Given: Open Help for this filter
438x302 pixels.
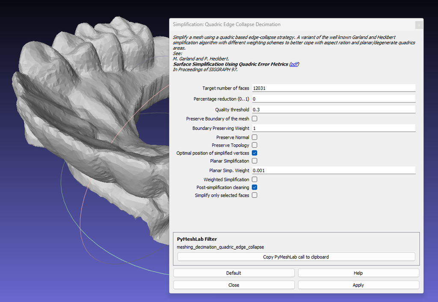Looking at the screenshot, I should [358, 273].
